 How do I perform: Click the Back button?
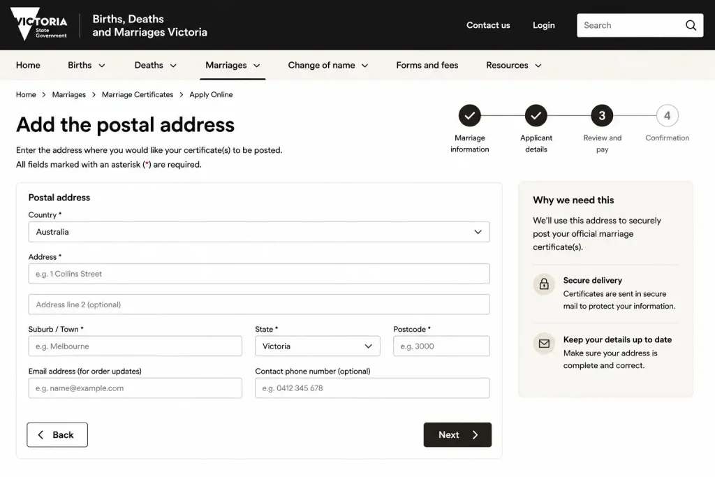coord(57,434)
